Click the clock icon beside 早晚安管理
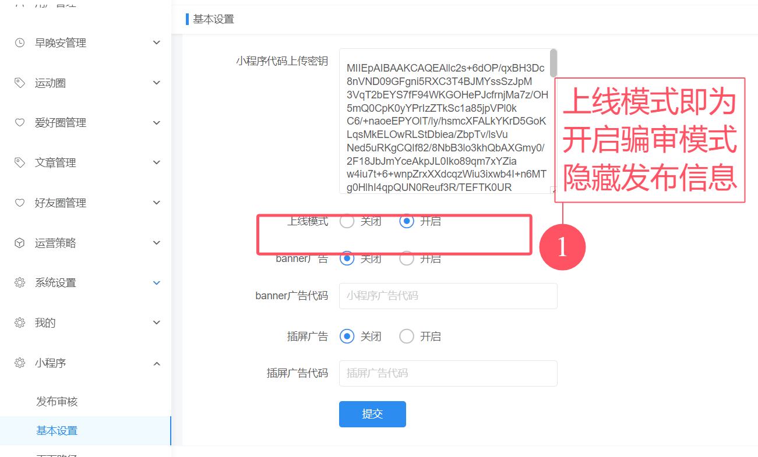The image size is (758, 457). pos(20,42)
